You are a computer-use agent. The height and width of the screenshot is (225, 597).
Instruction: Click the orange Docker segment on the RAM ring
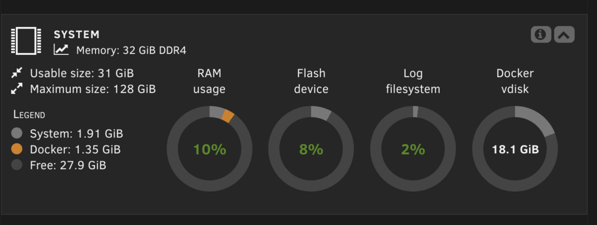227,116
